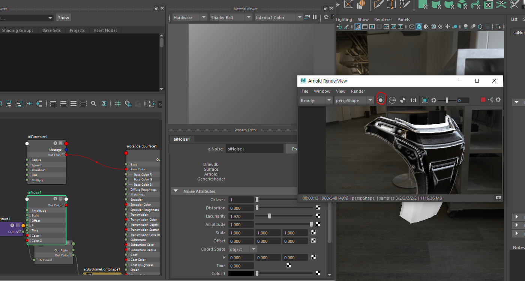Click the 1:1 zoom button in RenderView
Viewport: 525px width, 281px height.
(413, 100)
